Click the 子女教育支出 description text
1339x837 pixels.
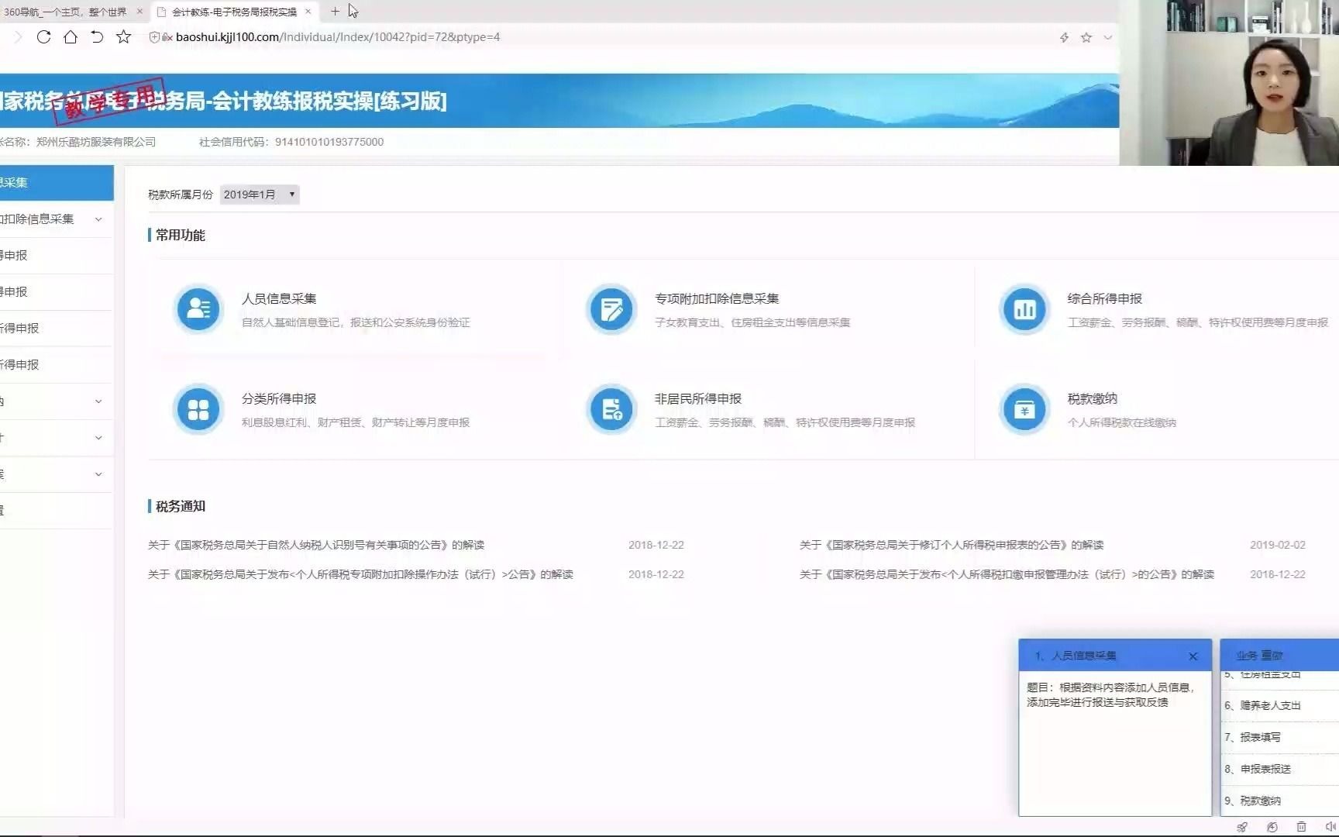tap(752, 323)
